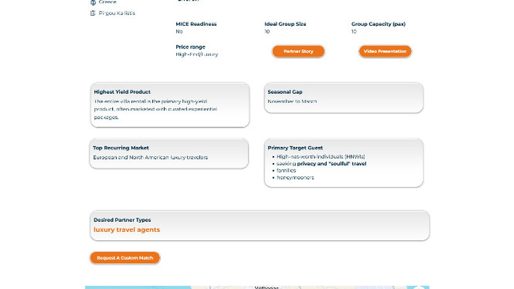Screen dimensions: 514x289
Task: Open the Video Presentation button
Action: 385,51
